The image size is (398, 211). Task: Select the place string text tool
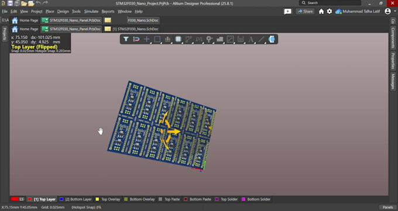tap(251, 39)
